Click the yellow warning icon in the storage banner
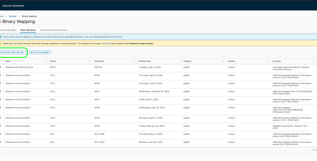Image resolution: width=317 pixels, height=161 pixels. (1, 43)
